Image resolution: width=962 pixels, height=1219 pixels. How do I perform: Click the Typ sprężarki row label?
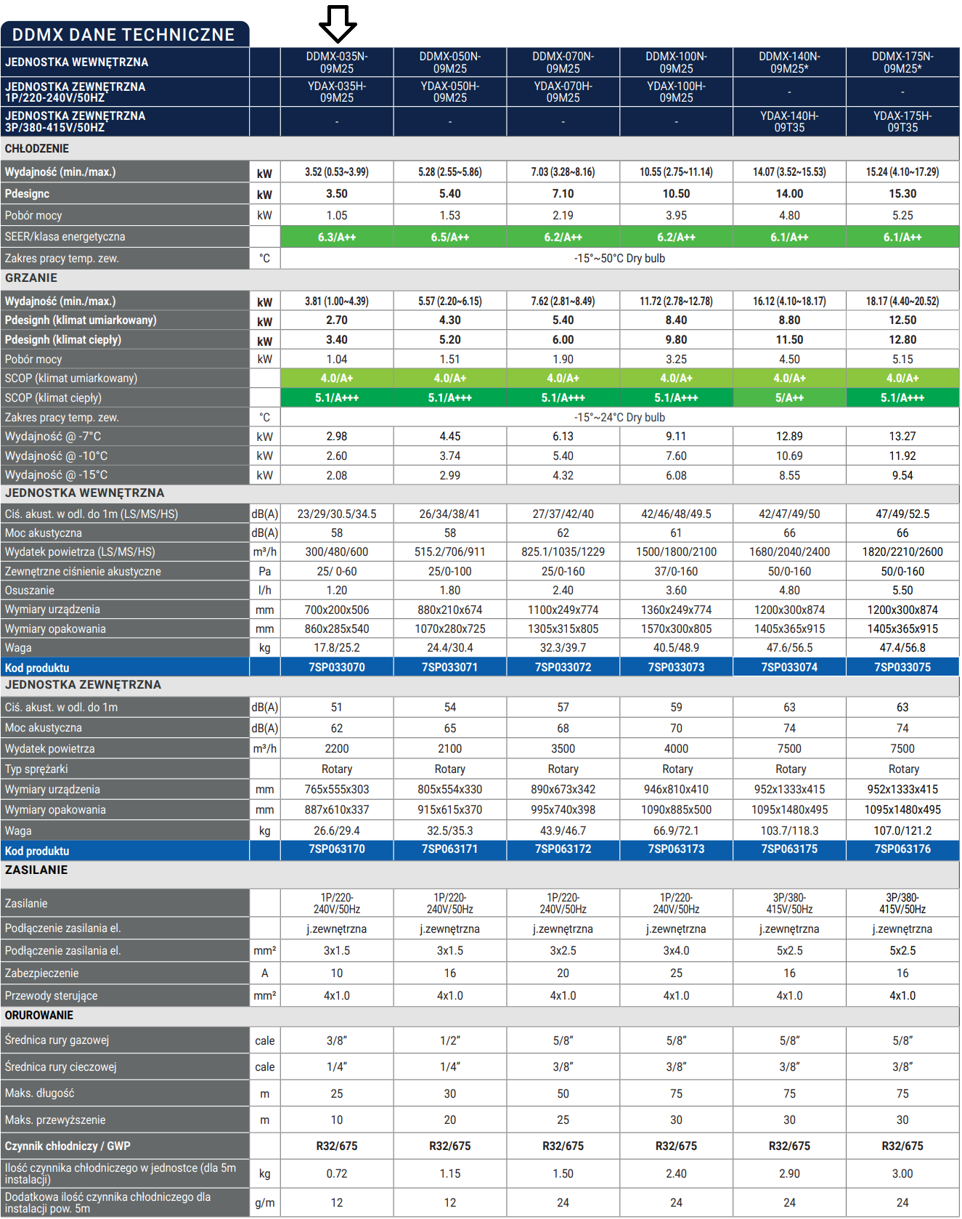pos(36,769)
